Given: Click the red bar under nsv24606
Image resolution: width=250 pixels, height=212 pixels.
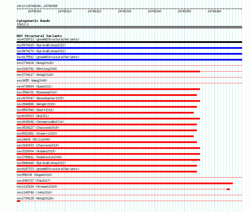Looking at the screenshot, I should click(x=107, y=142).
